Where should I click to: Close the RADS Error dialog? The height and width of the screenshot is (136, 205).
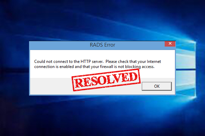pos(170,44)
